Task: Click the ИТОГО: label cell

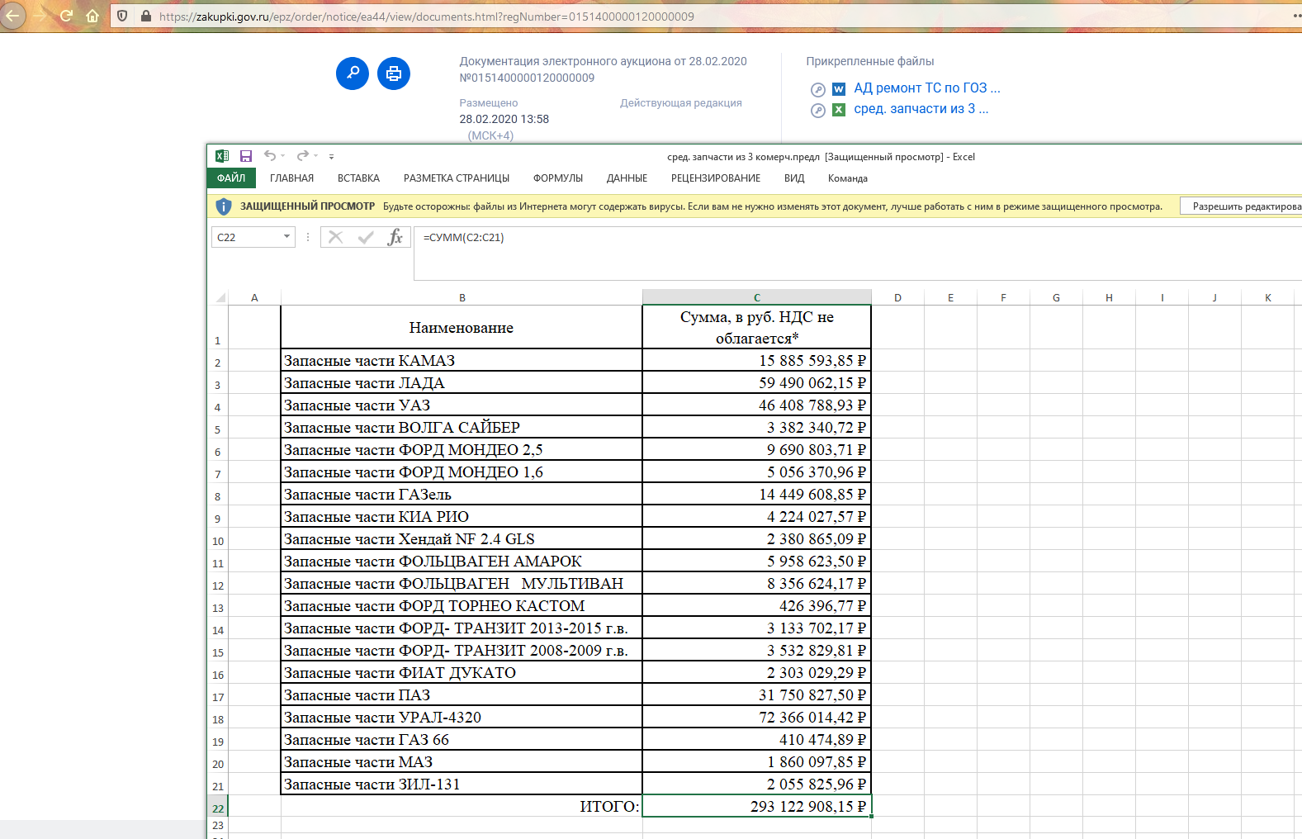Action: coord(462,807)
